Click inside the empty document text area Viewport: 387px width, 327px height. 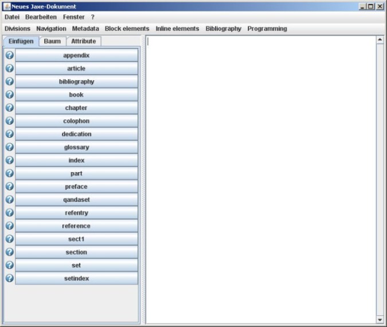click(260, 172)
